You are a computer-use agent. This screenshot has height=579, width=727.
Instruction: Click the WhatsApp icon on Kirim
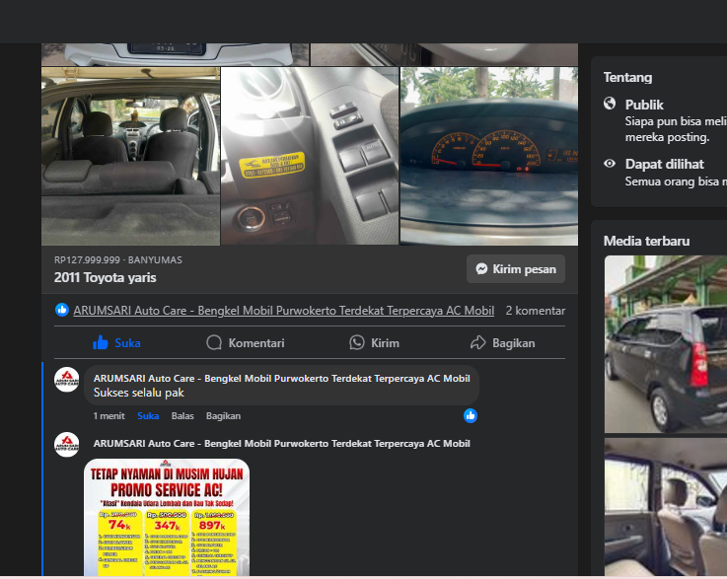point(356,342)
